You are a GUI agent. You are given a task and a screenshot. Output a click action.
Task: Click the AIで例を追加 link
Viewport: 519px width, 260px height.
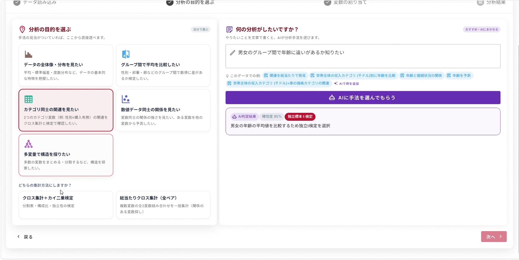point(346,83)
